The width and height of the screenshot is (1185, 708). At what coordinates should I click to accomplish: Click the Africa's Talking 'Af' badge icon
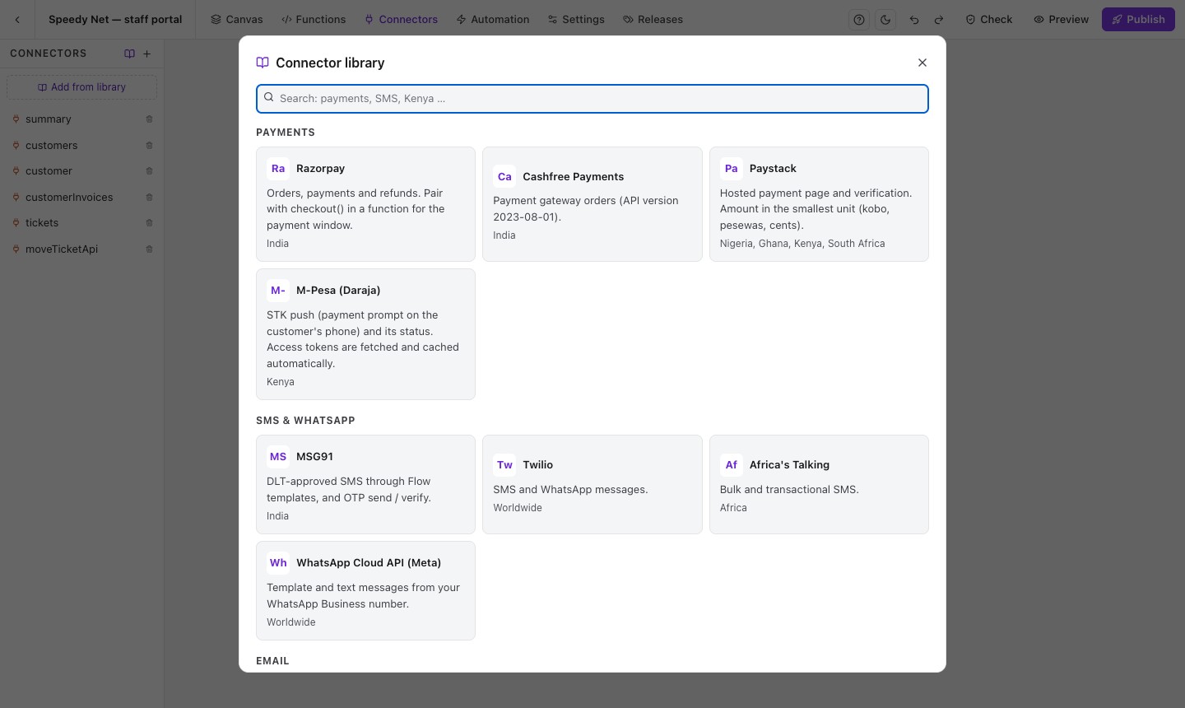pyautogui.click(x=732, y=465)
